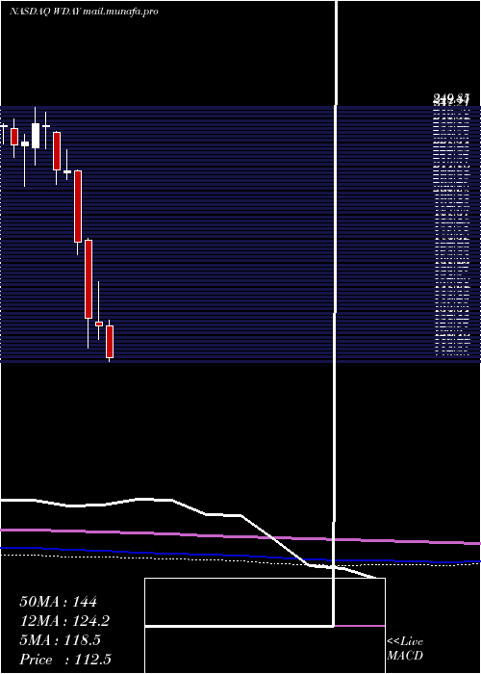Click the '12MA : 124.2' value
The image size is (481, 674).
pos(64,621)
